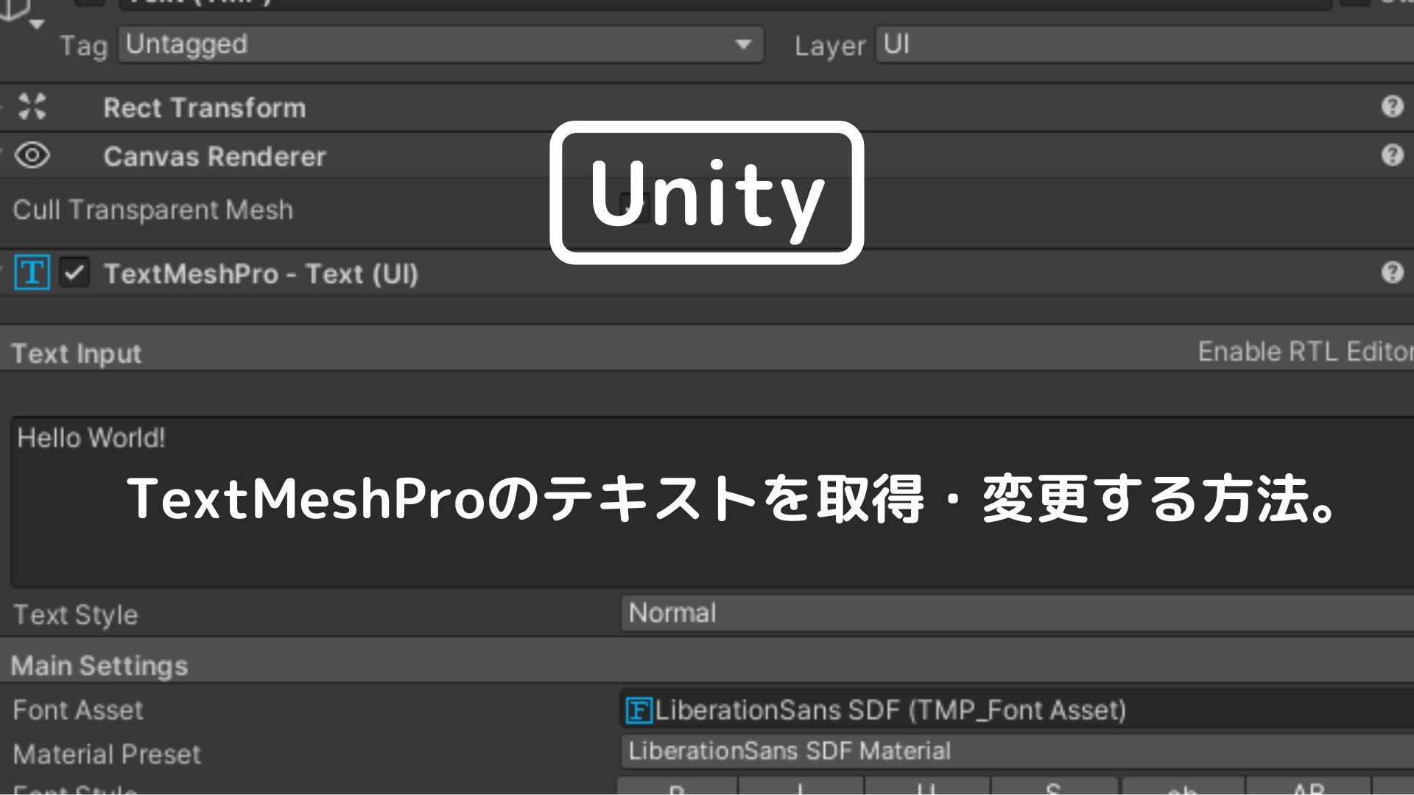Open Material Preset dropdown LiberationSans SDF Material
The image size is (1414, 795).
tap(1018, 752)
